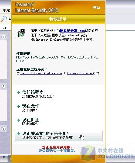Click the taskbar overflow chevron

click(x=4, y=157)
